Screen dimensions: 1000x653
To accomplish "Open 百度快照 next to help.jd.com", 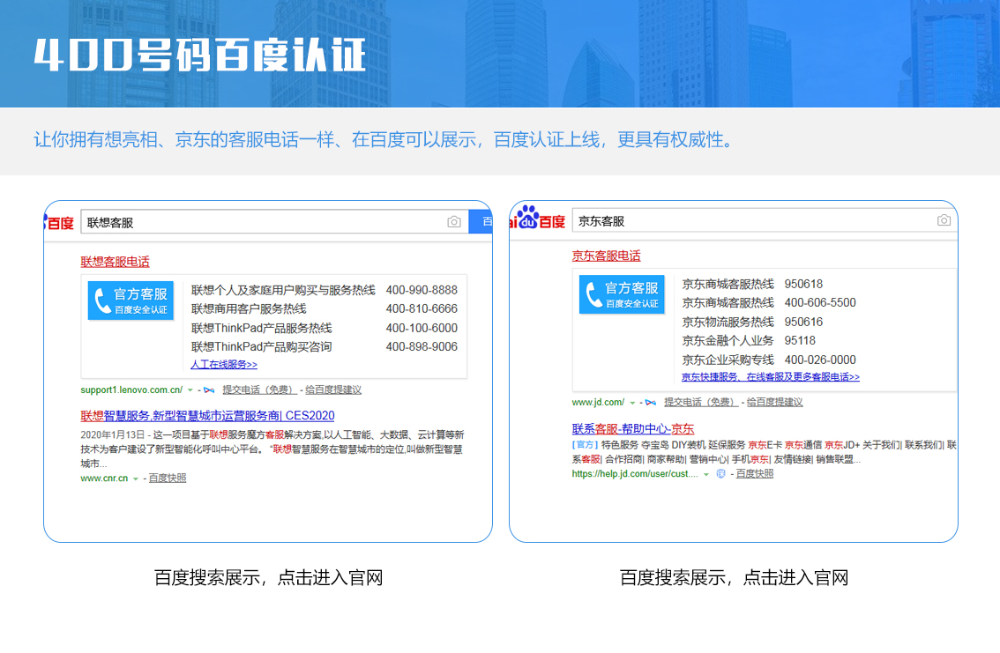I will (x=755, y=474).
